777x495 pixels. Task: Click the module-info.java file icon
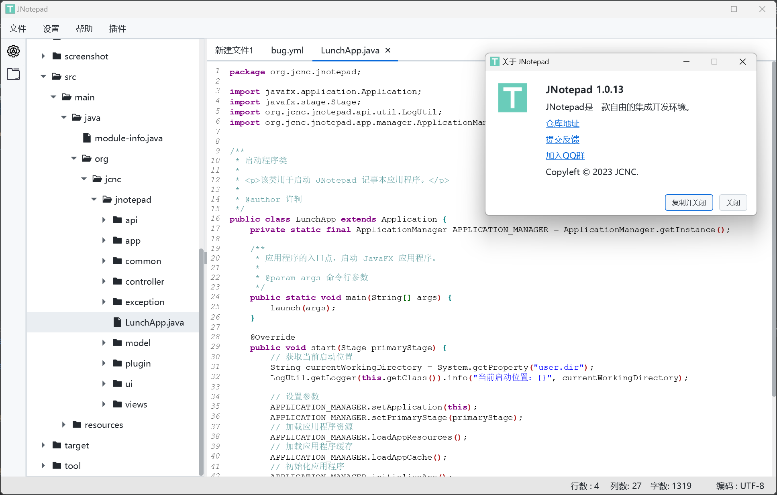[x=87, y=138]
